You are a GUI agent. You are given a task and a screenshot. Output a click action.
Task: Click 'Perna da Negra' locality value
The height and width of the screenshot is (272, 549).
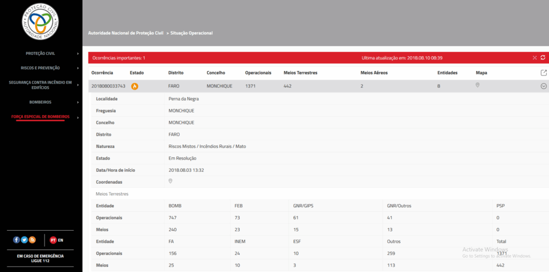[183, 99]
